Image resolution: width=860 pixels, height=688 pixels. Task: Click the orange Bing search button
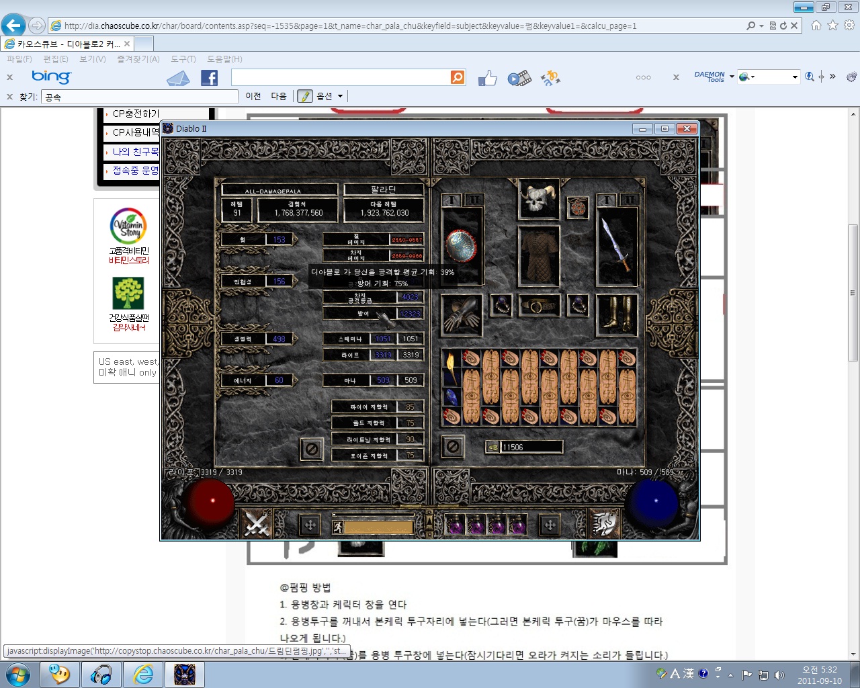pos(458,77)
